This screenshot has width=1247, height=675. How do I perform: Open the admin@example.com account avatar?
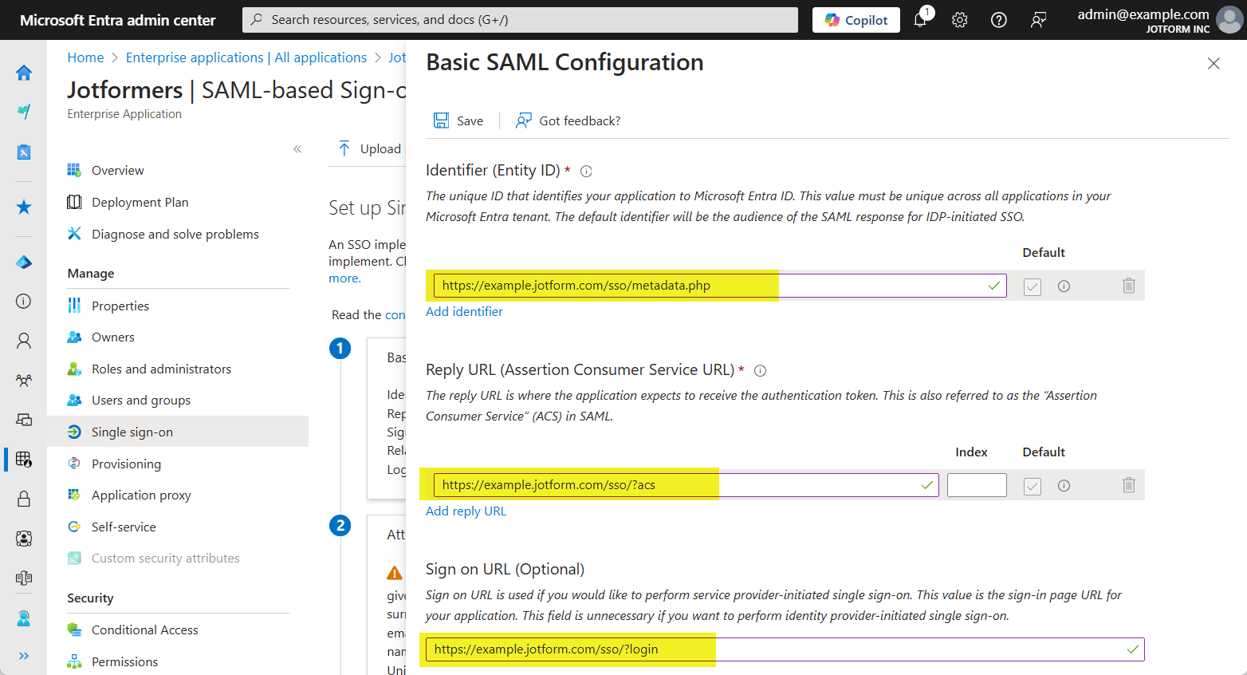pyautogui.click(x=1229, y=20)
